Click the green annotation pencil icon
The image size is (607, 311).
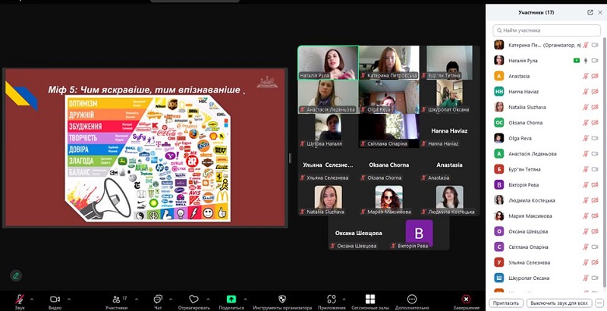tap(16, 276)
